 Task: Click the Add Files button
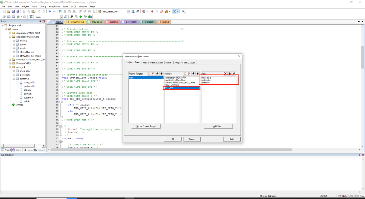pyautogui.click(x=218, y=126)
